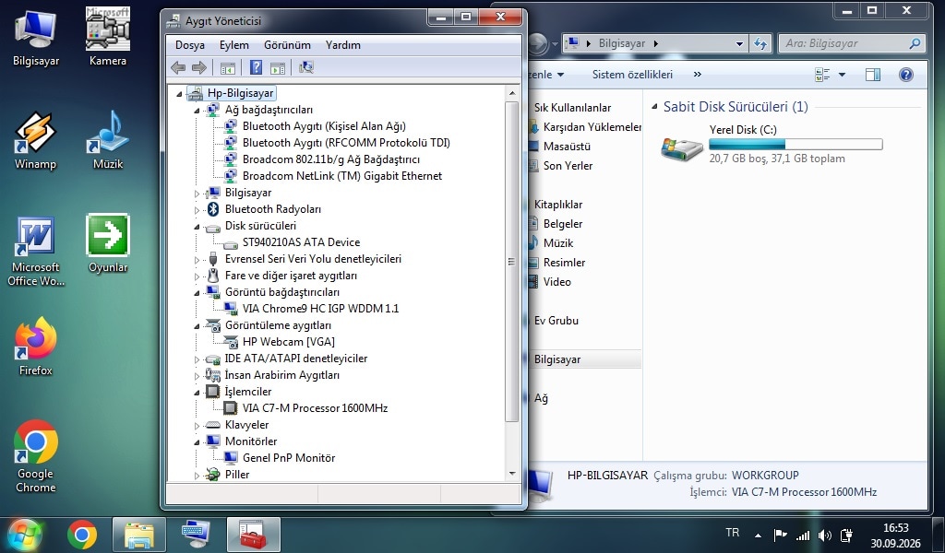Click the Start button on the taskbar

pos(24,535)
